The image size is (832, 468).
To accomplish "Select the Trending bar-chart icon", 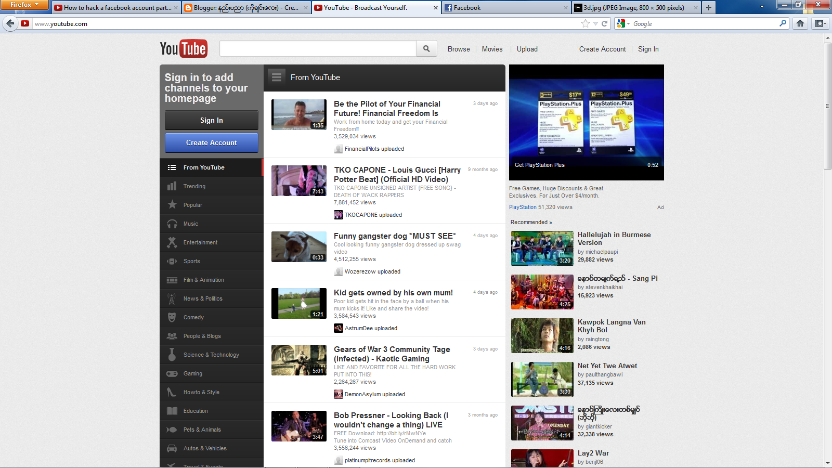I will pyautogui.click(x=172, y=186).
